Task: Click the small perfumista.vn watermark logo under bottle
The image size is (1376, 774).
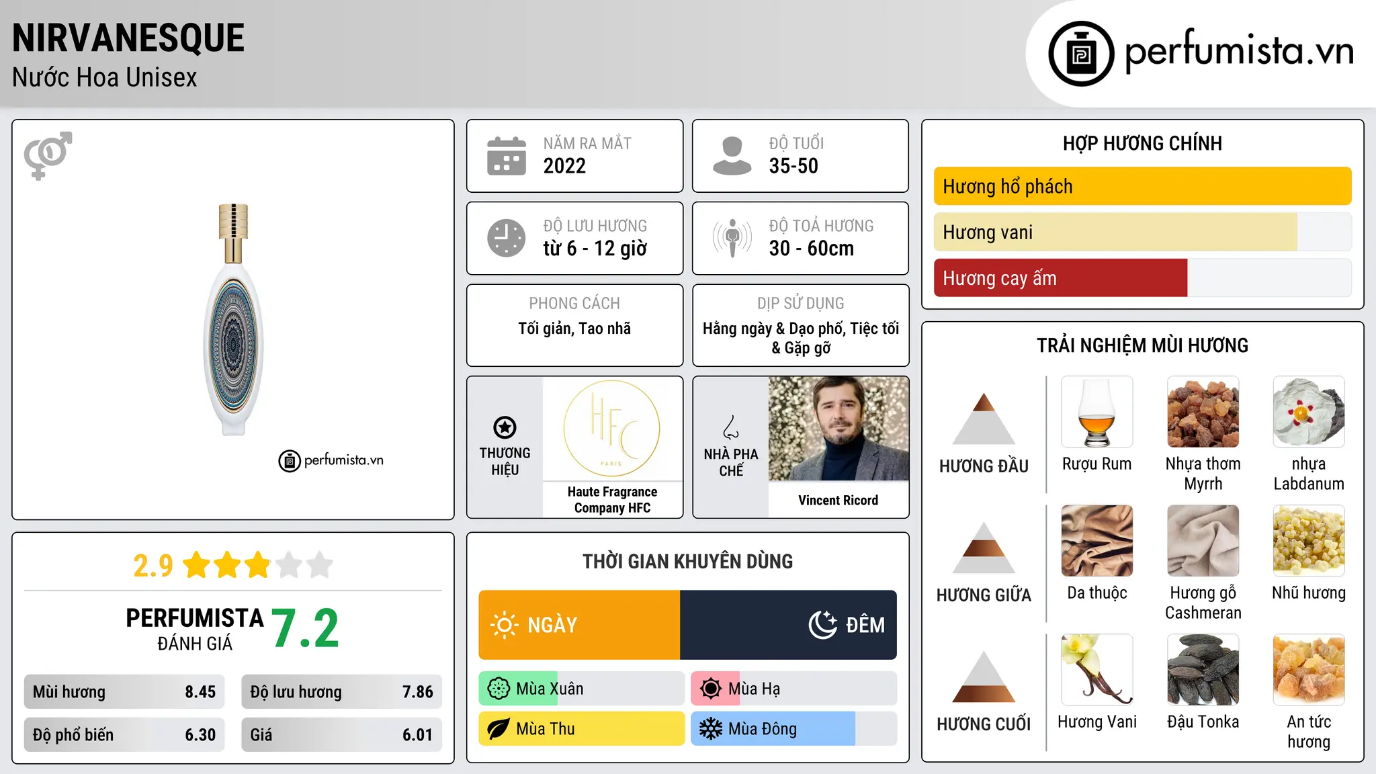Action: point(331,461)
